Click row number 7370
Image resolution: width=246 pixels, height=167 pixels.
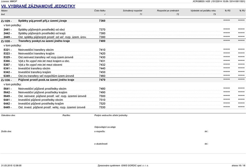tap(102, 30)
